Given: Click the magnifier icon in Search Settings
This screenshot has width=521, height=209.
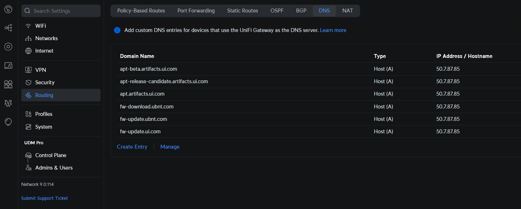Looking at the screenshot, I should tap(27, 11).
